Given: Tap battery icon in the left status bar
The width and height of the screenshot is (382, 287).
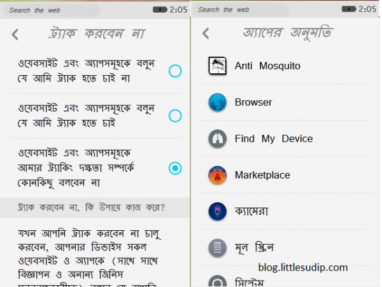Looking at the screenshot, I should pos(160,10).
